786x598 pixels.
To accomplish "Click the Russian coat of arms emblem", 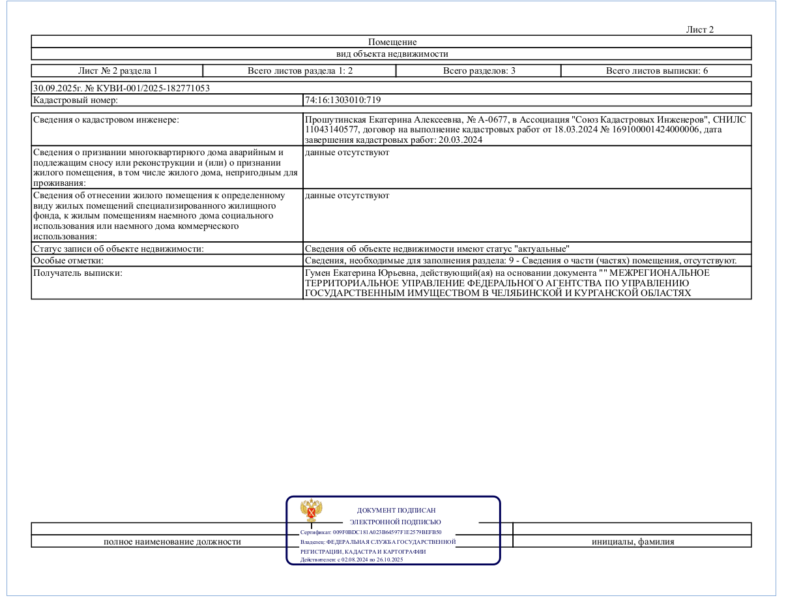I will 311,511.
